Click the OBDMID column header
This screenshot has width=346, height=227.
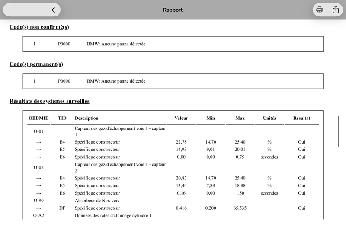[x=38, y=118]
